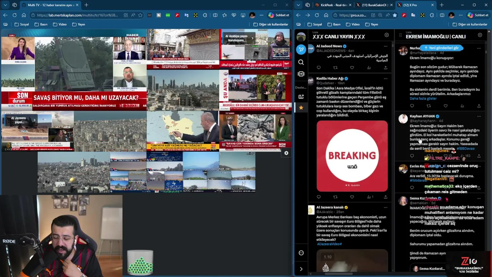Click Daha fazla göster link

(423, 98)
